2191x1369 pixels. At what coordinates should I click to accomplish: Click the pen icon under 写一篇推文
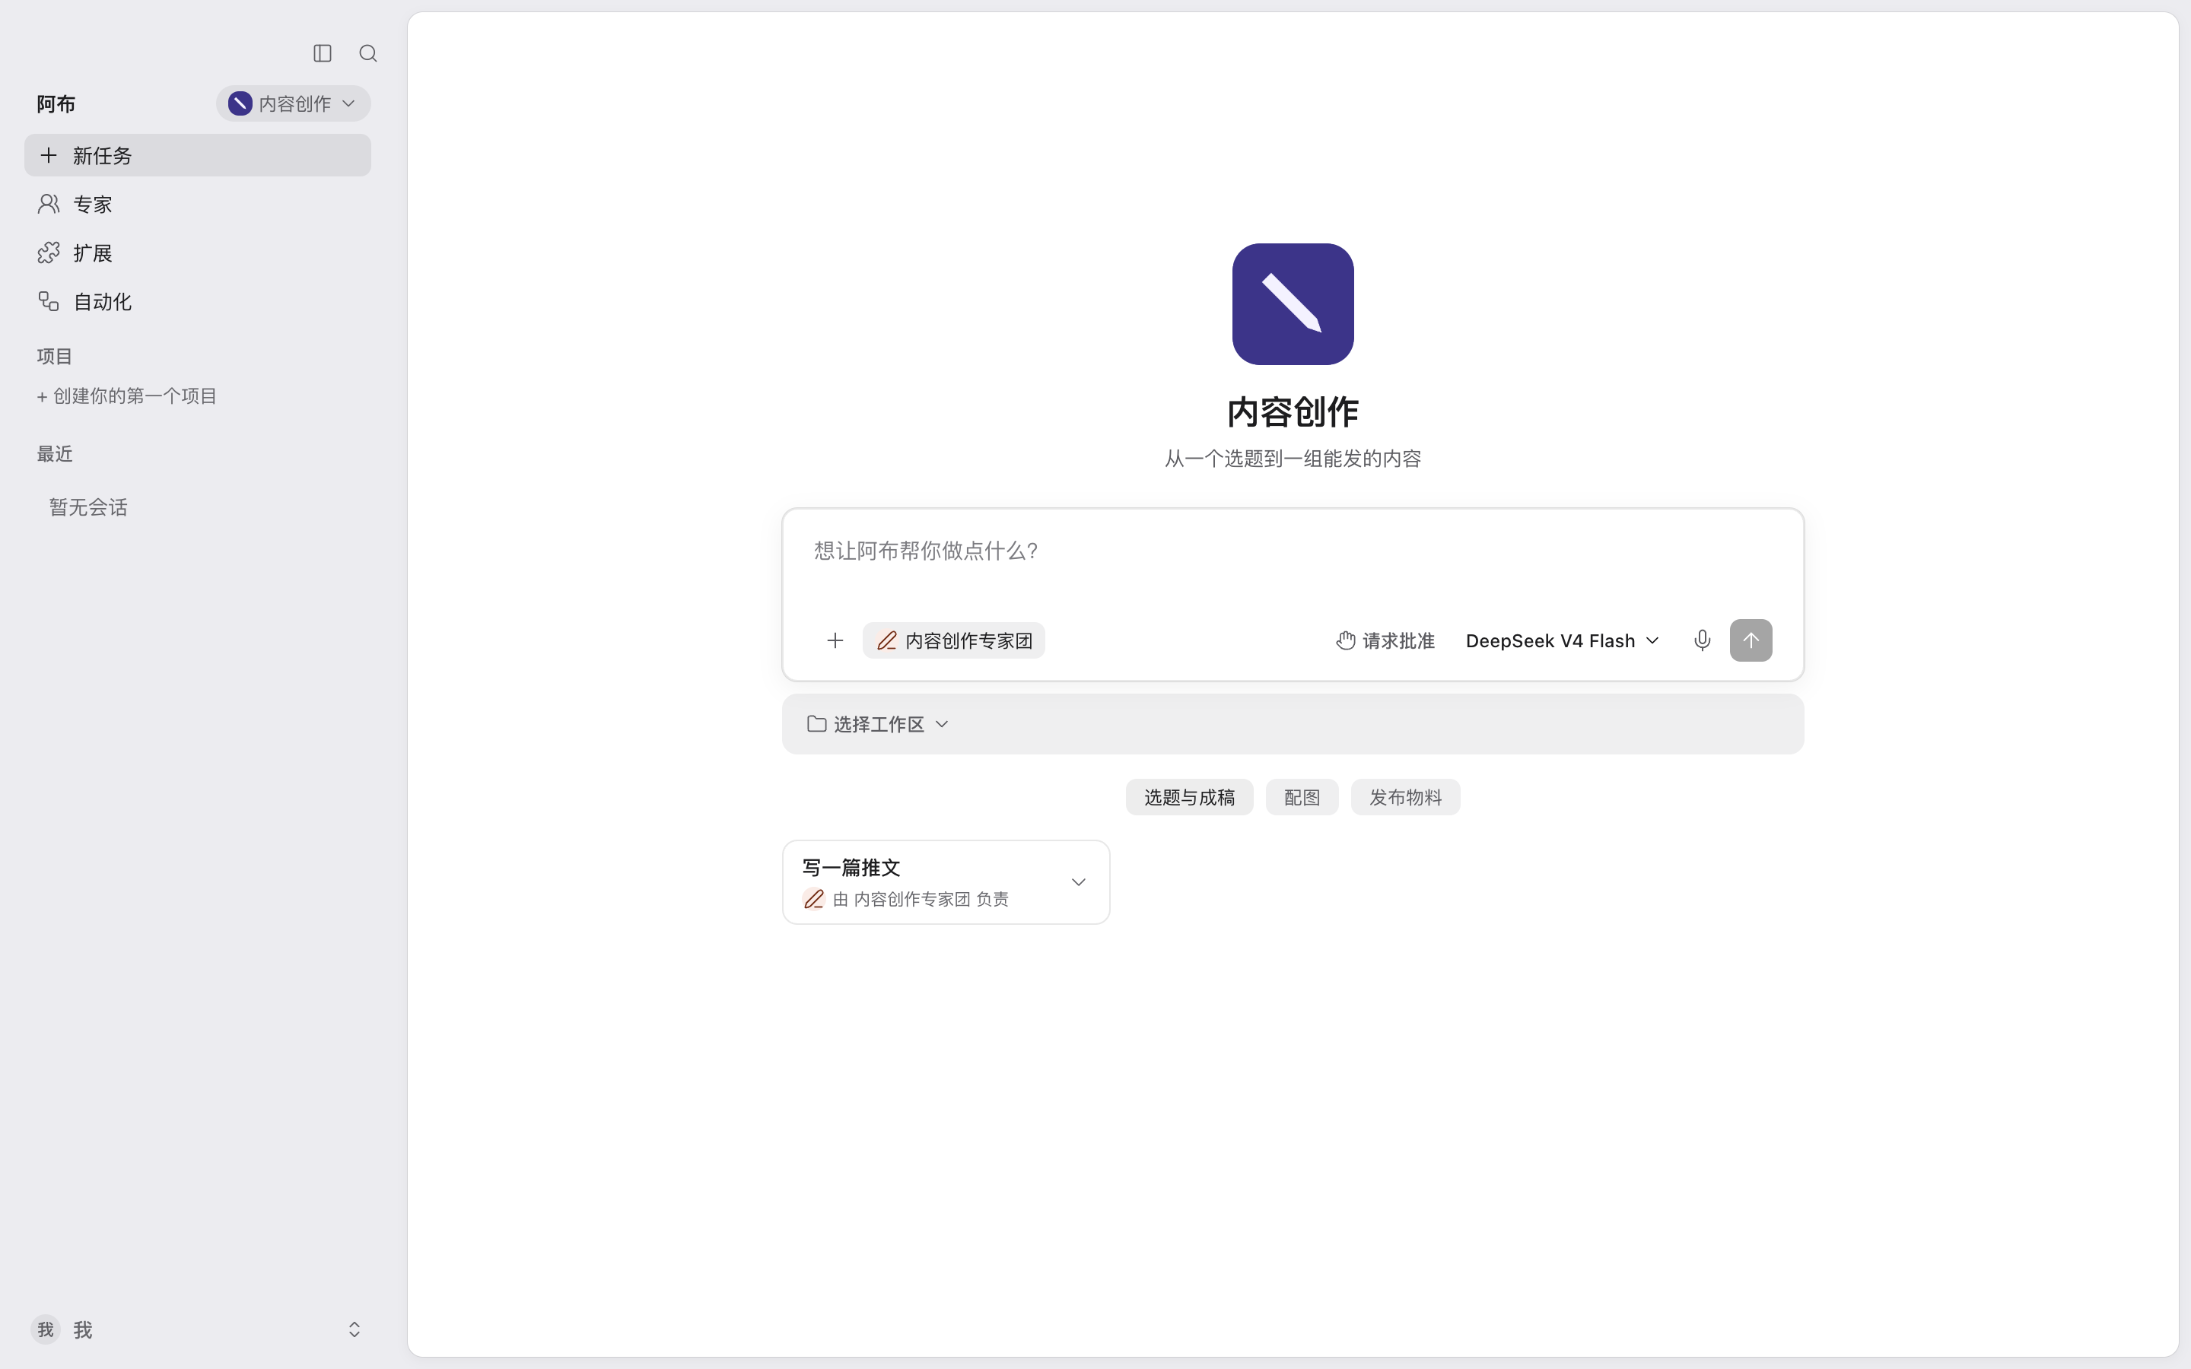click(x=814, y=899)
